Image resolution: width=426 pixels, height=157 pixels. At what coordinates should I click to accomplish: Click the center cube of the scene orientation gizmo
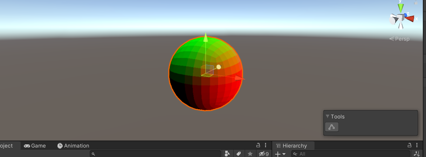coord(401,18)
